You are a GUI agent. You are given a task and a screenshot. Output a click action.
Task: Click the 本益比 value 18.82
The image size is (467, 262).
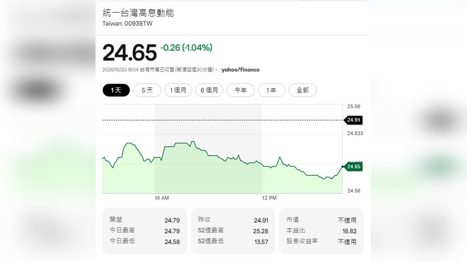click(349, 231)
